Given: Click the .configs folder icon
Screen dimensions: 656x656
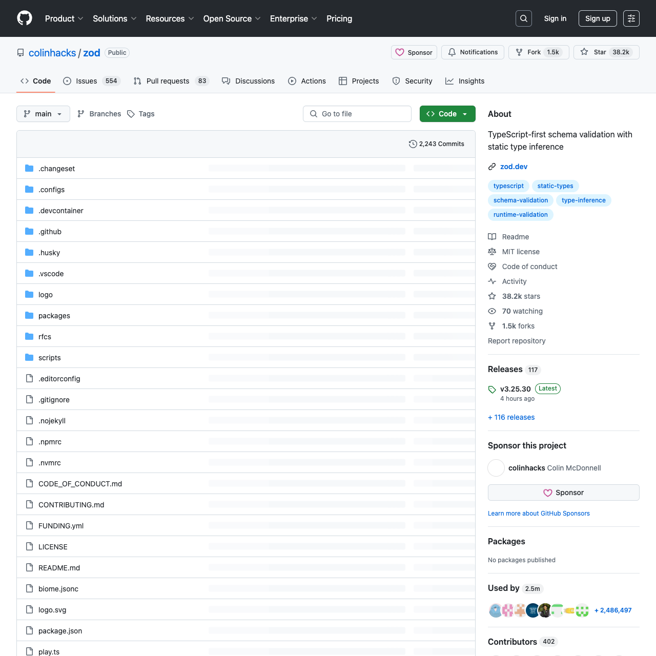Looking at the screenshot, I should [29, 189].
